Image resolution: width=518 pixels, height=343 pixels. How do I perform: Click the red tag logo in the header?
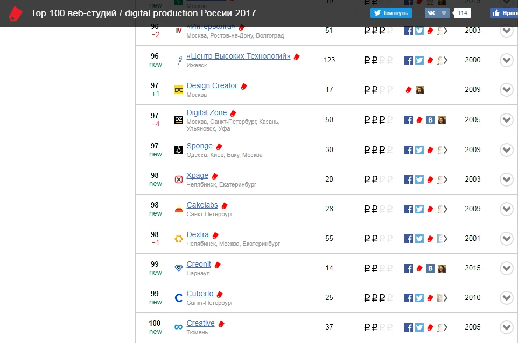point(15,13)
